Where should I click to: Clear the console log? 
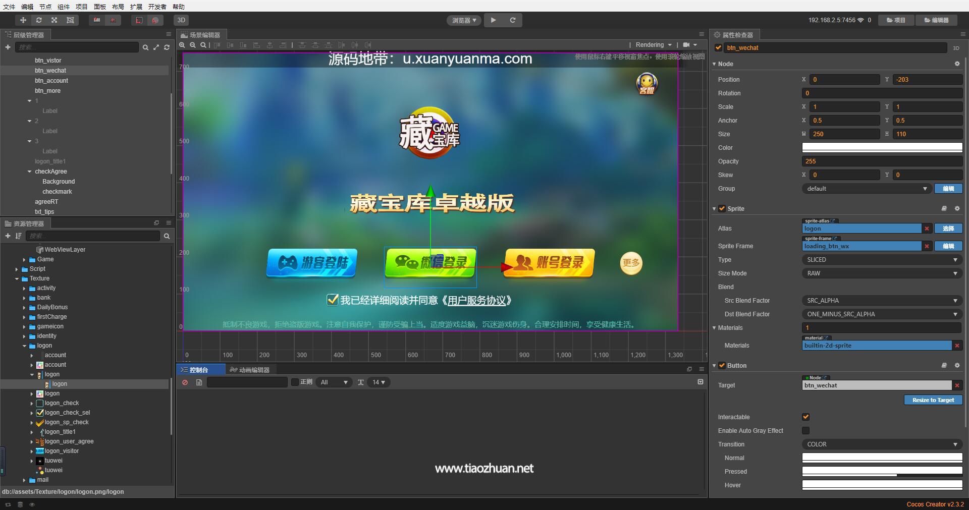[185, 382]
